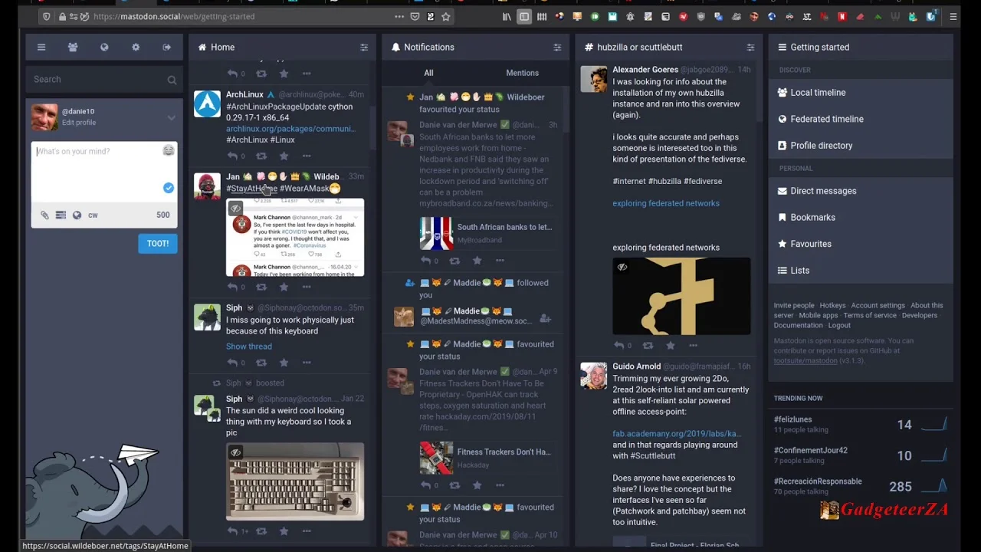Favourite the ArchLinux post
This screenshot has width=981, height=552.
(284, 156)
